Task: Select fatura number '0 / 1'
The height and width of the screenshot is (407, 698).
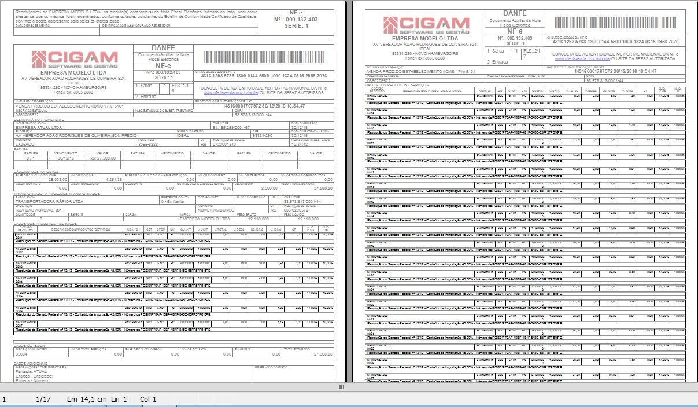Action: (31, 158)
